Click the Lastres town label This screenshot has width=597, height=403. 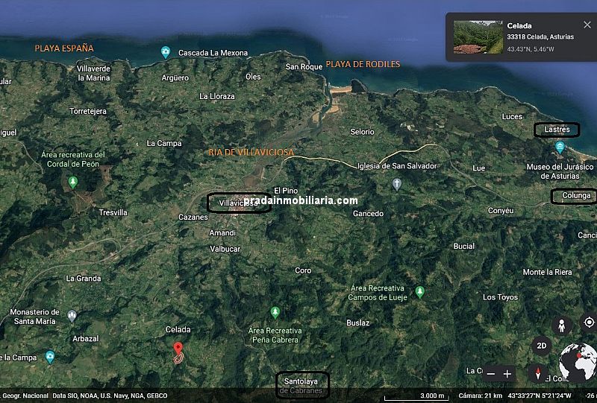pyautogui.click(x=557, y=130)
